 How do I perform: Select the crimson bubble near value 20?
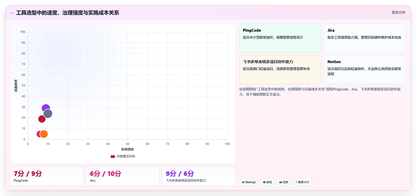42,119
